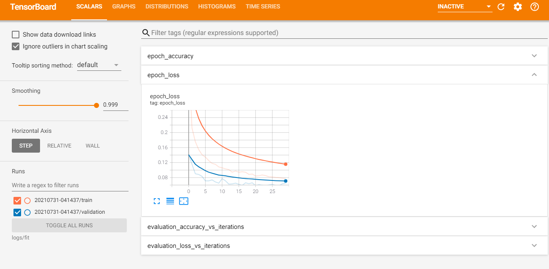Click the logs/fit directory label

(x=21, y=238)
